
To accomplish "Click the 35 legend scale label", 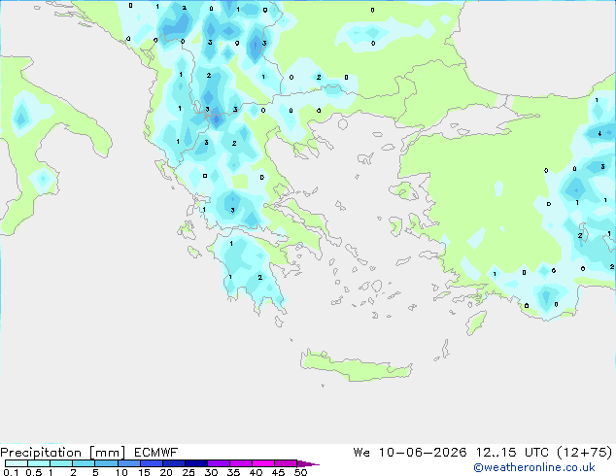I will click(233, 472).
